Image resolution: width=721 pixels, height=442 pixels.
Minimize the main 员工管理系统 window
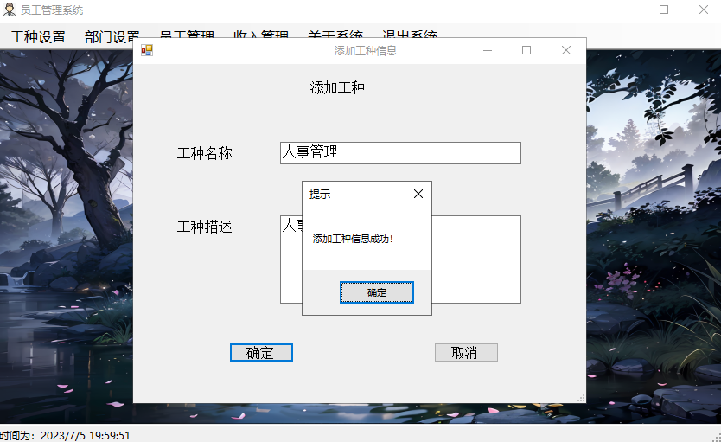click(625, 10)
